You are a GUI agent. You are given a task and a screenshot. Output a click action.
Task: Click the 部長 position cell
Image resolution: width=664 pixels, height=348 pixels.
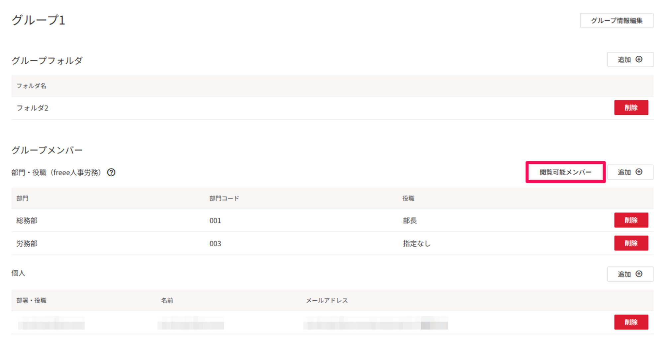[x=410, y=221]
